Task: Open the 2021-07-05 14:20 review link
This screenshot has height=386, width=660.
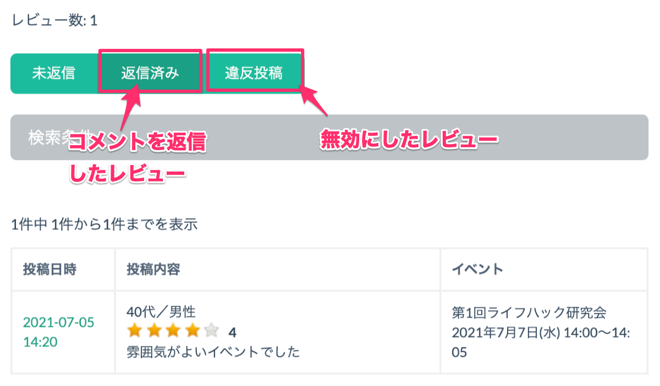Action: point(58,332)
